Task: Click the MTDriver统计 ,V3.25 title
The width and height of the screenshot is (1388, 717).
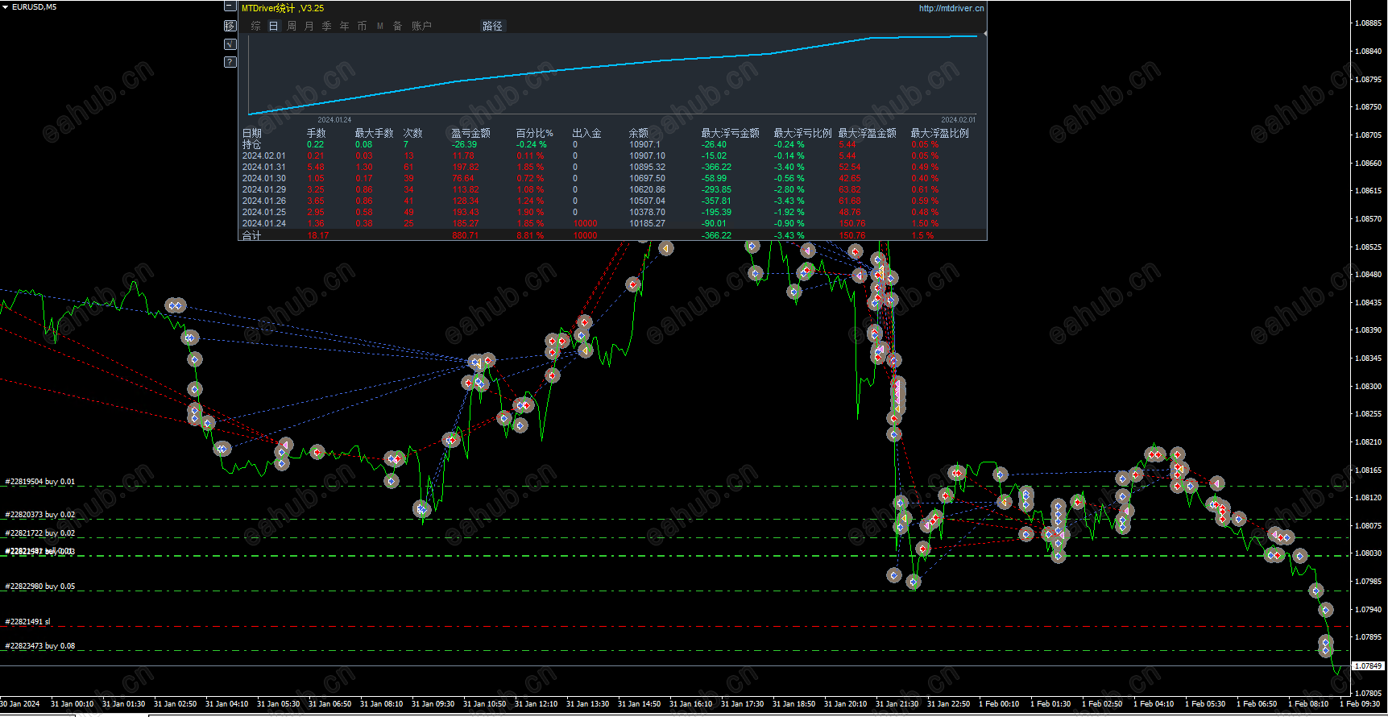Action: 283,8
